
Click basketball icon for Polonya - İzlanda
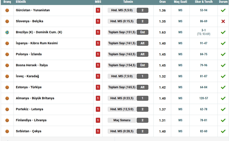[7, 54]
